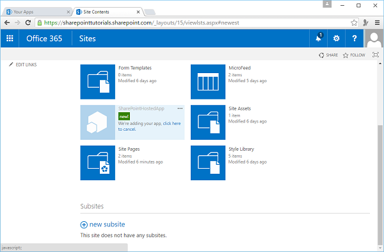The width and height of the screenshot is (384, 252).
Task: Open the user profile picture menu
Action: (x=374, y=38)
